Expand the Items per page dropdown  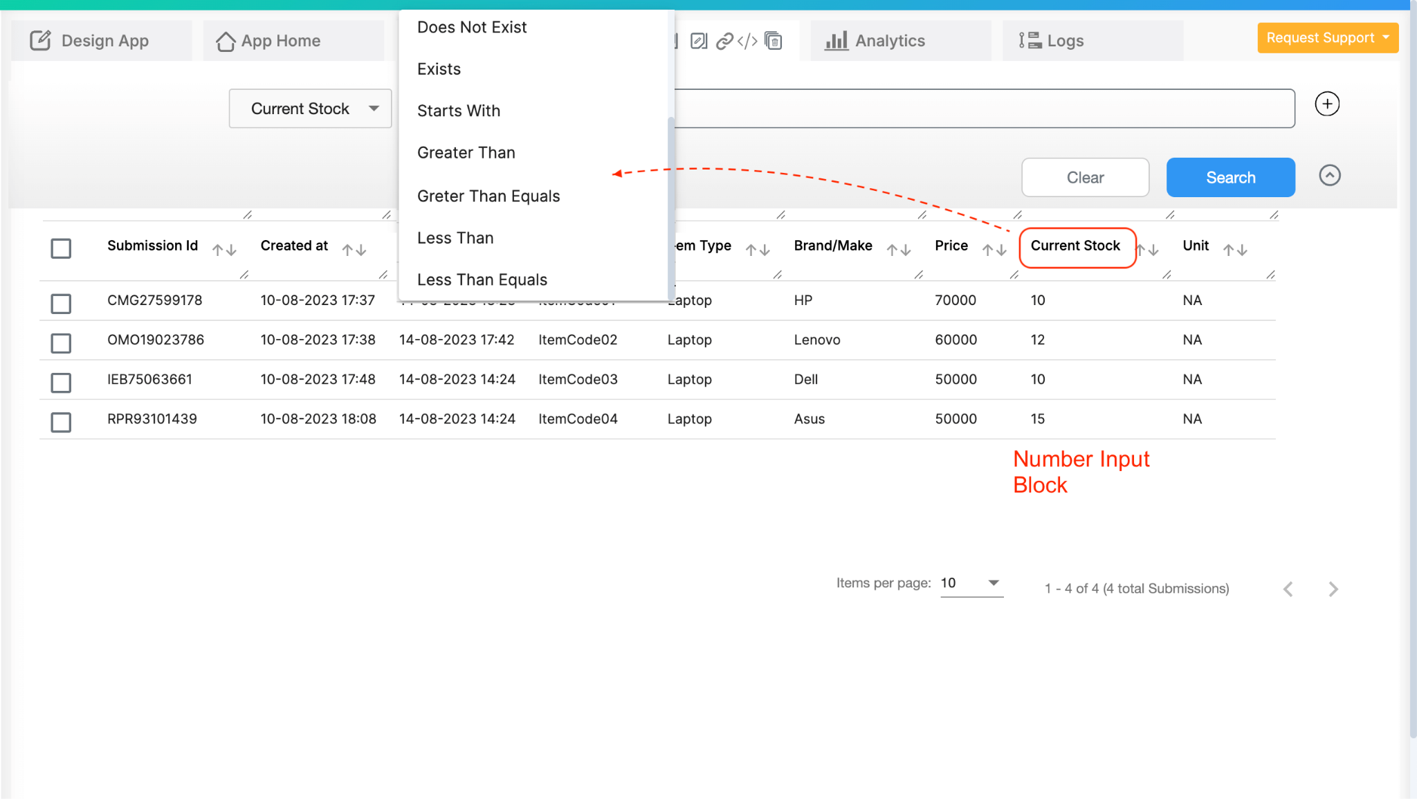[971, 583]
